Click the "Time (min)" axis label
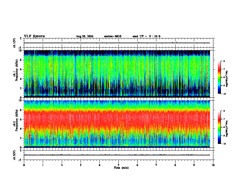The image size is (240, 185). [121, 168]
